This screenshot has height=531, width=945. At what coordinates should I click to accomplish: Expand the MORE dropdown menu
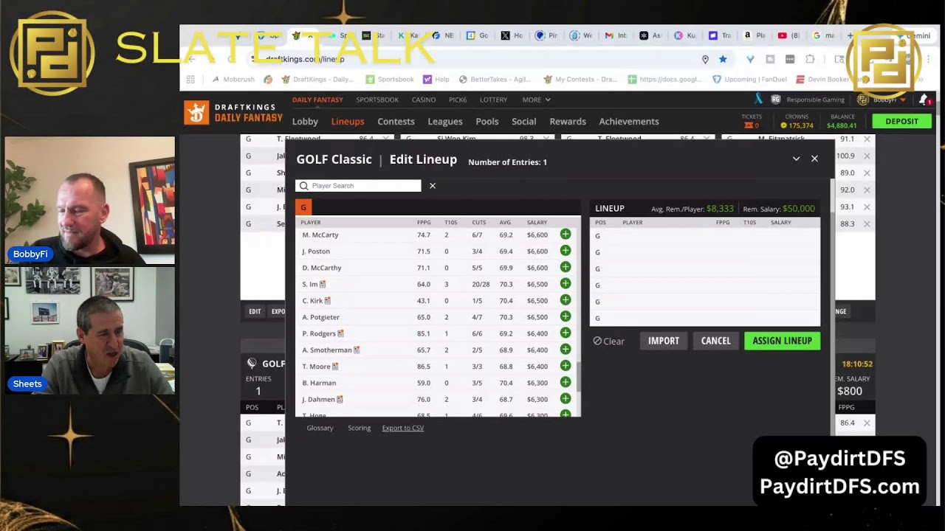pos(536,100)
